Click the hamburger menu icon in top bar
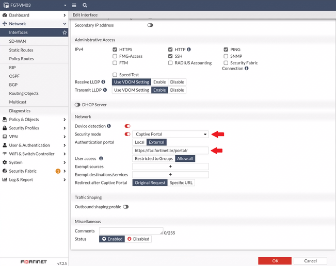Viewport: 336px width, 266px height. point(74,5)
